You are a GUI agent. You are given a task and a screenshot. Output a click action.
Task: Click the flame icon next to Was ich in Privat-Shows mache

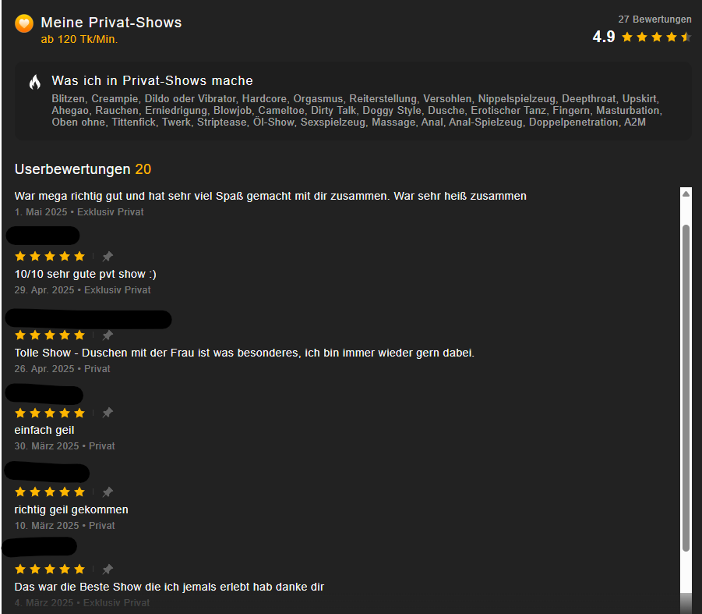[x=35, y=82]
